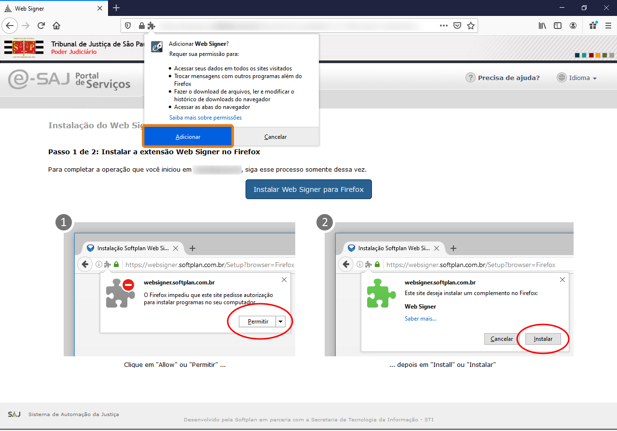Click the caption 'depois em "Install" ou "Instalar"'

pyautogui.click(x=442, y=365)
